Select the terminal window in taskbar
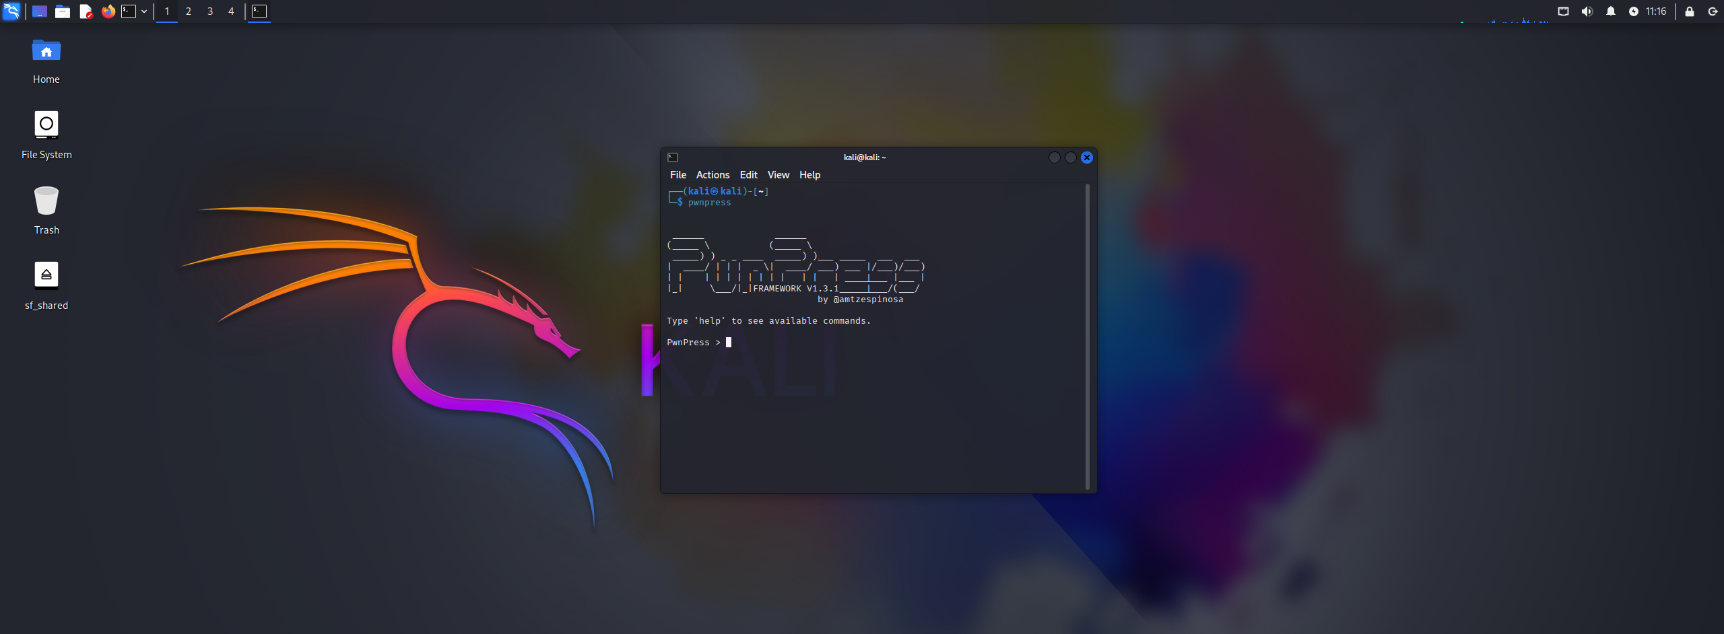Image resolution: width=1724 pixels, height=634 pixels. 259,11
